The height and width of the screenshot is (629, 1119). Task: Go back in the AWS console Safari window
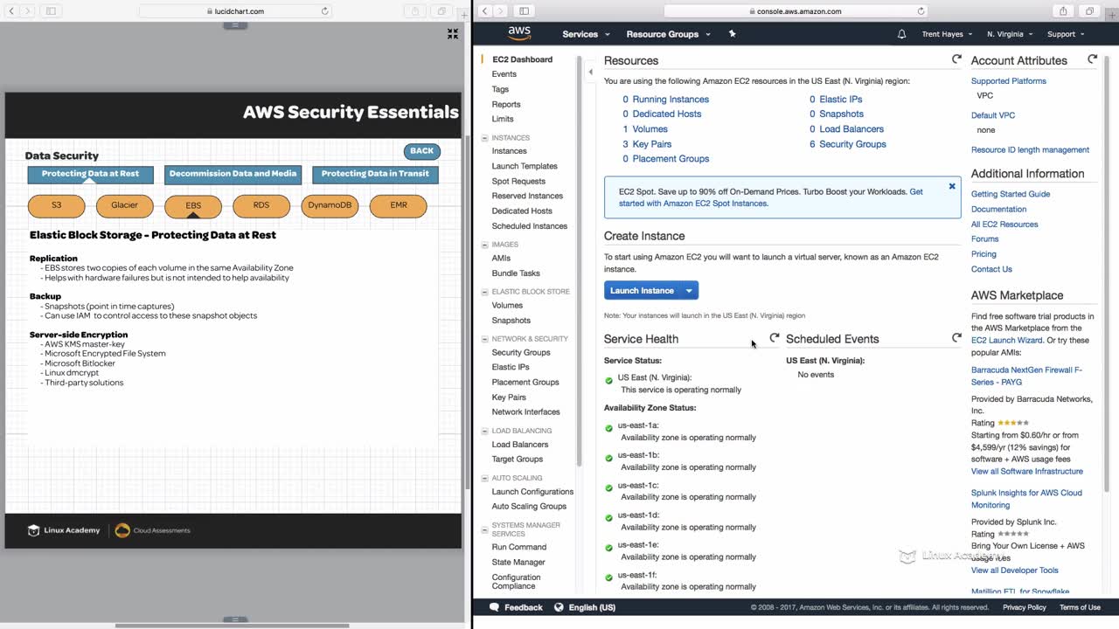485,11
